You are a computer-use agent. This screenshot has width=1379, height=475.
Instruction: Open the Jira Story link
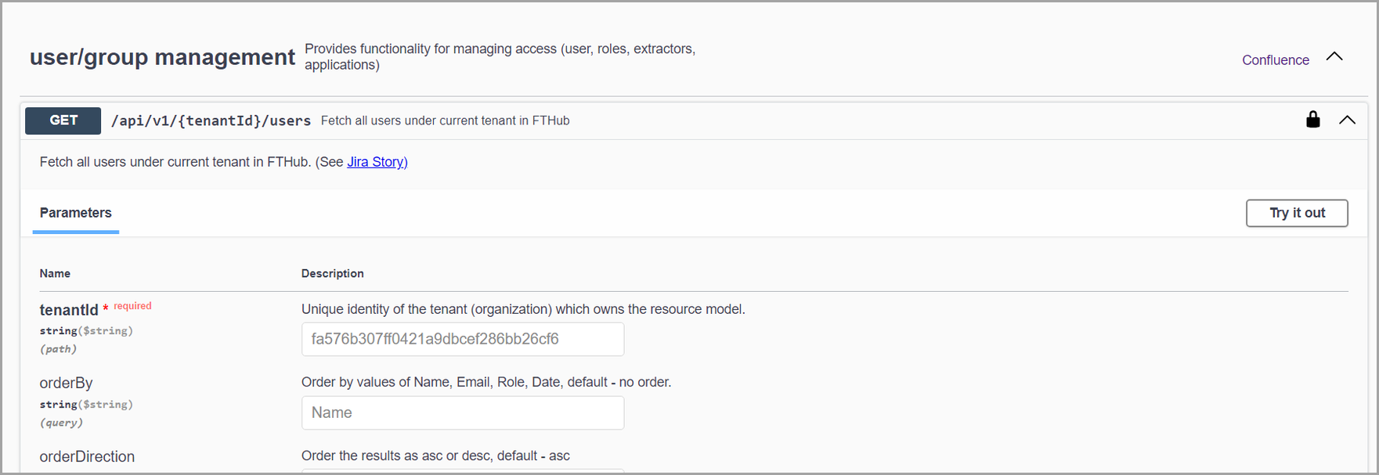tap(377, 162)
